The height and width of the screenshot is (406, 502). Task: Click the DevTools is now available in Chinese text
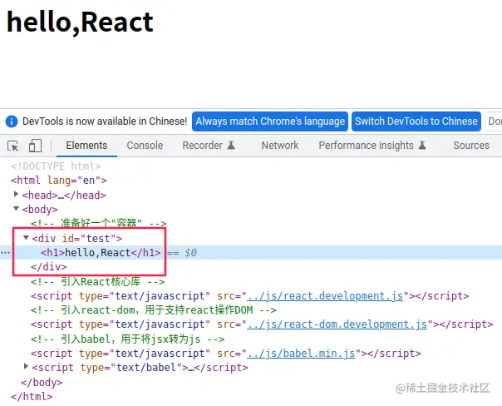point(105,121)
